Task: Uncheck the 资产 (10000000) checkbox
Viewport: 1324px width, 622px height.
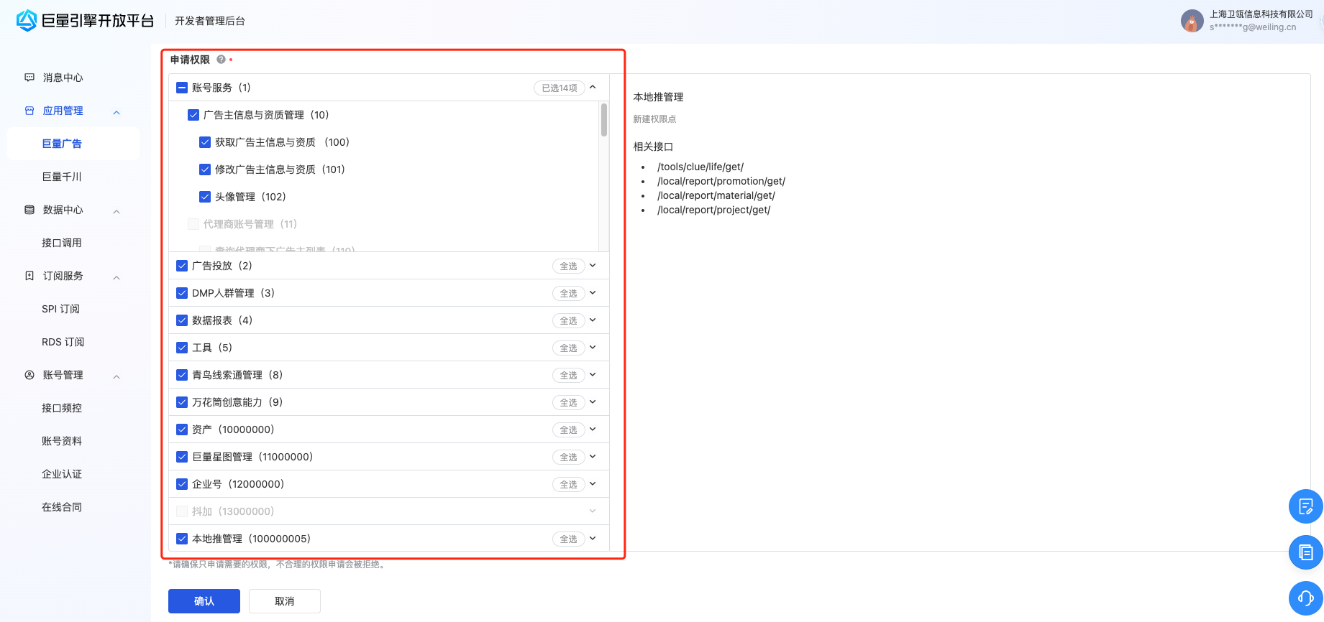Action: coord(182,430)
